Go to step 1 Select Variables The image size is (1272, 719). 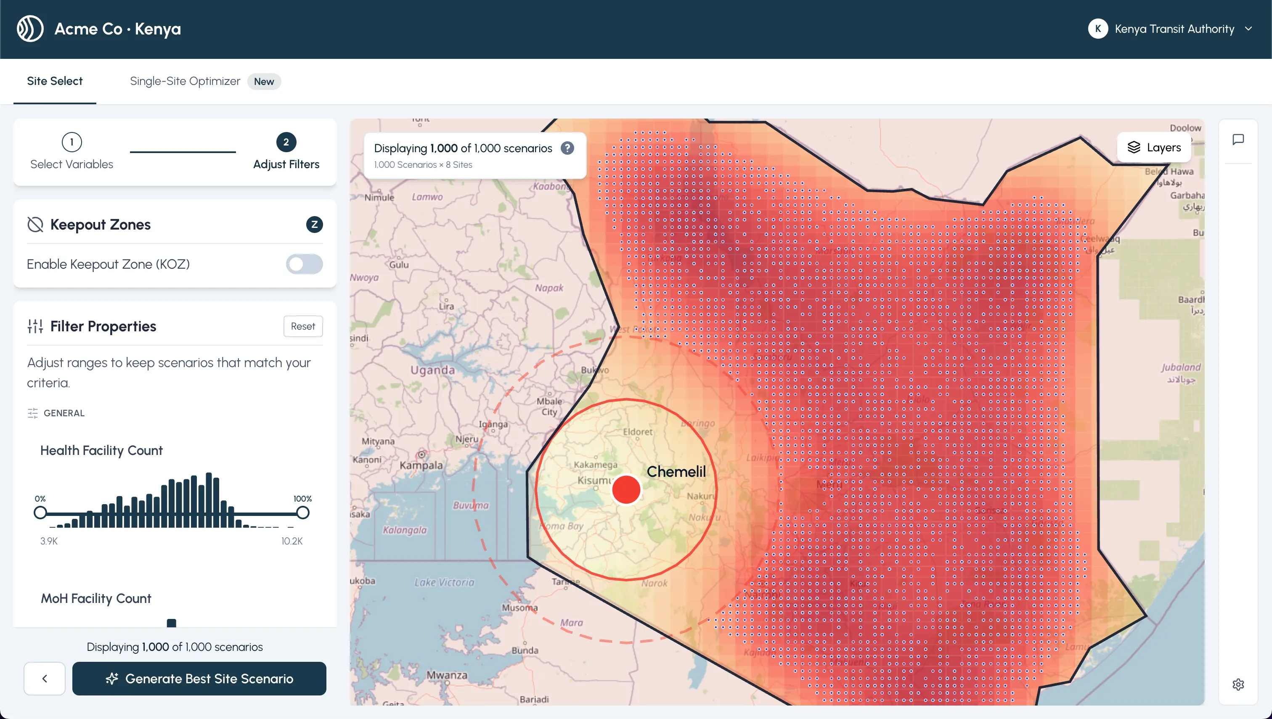tap(72, 142)
